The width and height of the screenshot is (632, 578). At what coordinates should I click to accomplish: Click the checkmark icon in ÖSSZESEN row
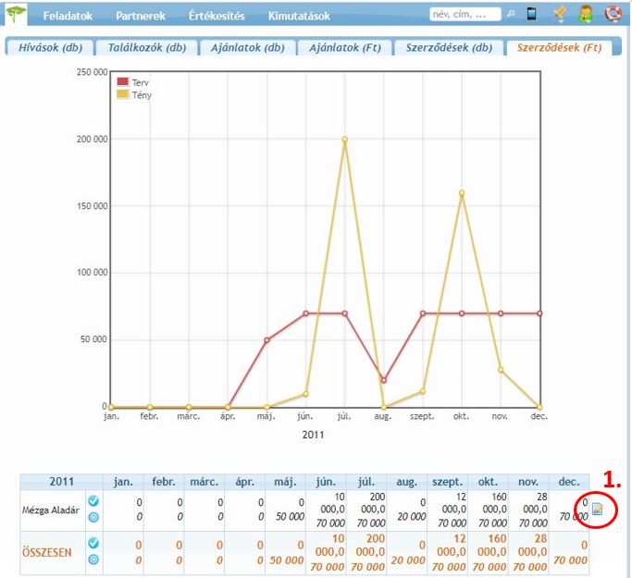(93, 543)
